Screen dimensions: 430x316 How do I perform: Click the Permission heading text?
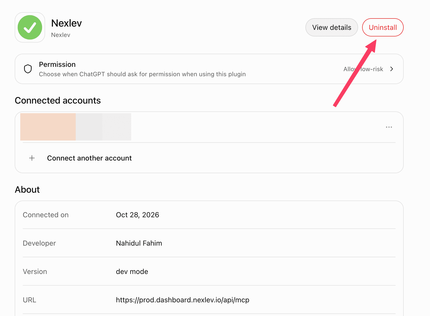click(57, 65)
